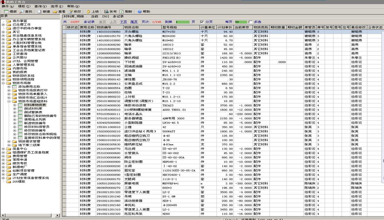
Task: Expand the 物资需求管理 folder node
Action: 9,141
